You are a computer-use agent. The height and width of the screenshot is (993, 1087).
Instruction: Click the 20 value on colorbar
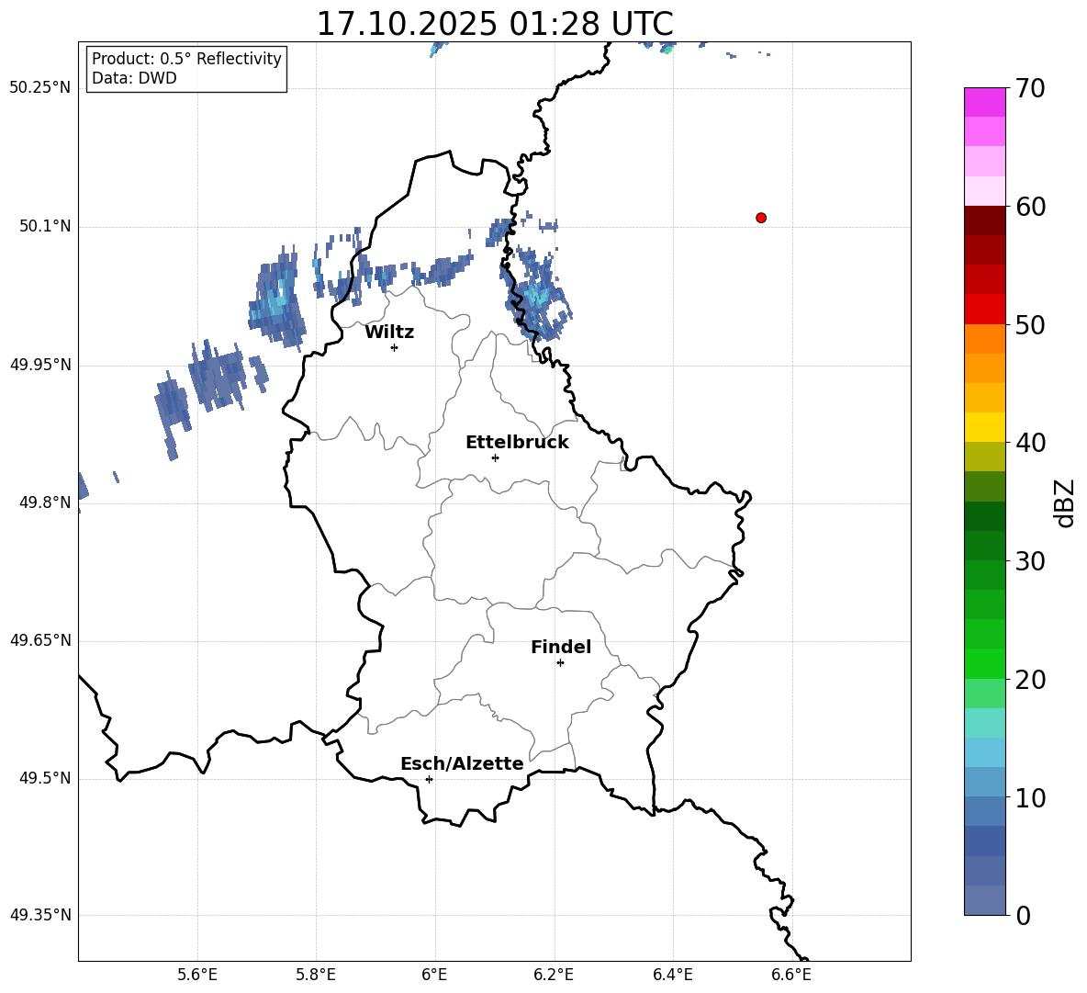(1030, 680)
